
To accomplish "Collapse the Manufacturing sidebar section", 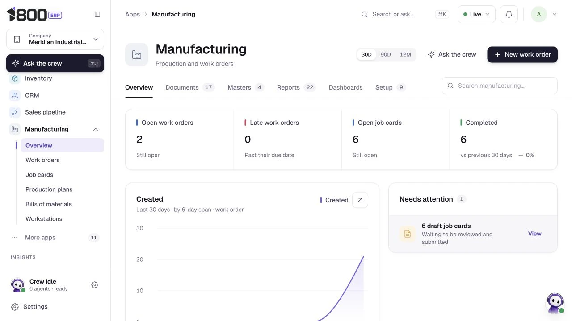I will 96,129.
